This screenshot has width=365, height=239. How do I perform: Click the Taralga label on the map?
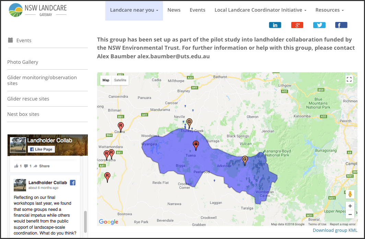[247, 208]
